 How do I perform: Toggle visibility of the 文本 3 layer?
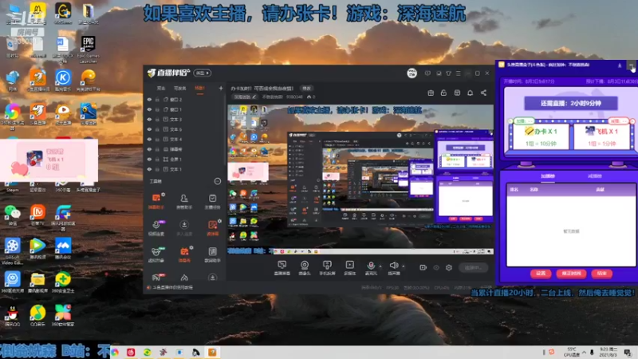(149, 119)
